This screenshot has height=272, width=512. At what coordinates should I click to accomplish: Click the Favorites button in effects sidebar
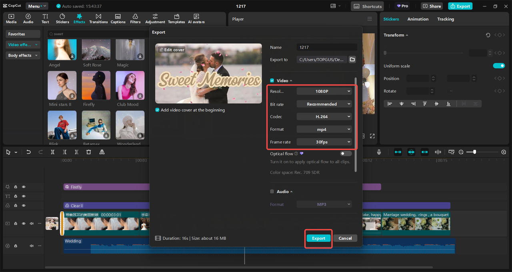tap(23, 34)
